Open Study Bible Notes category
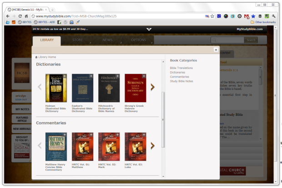This screenshot has height=188, width=282. [x=181, y=81]
